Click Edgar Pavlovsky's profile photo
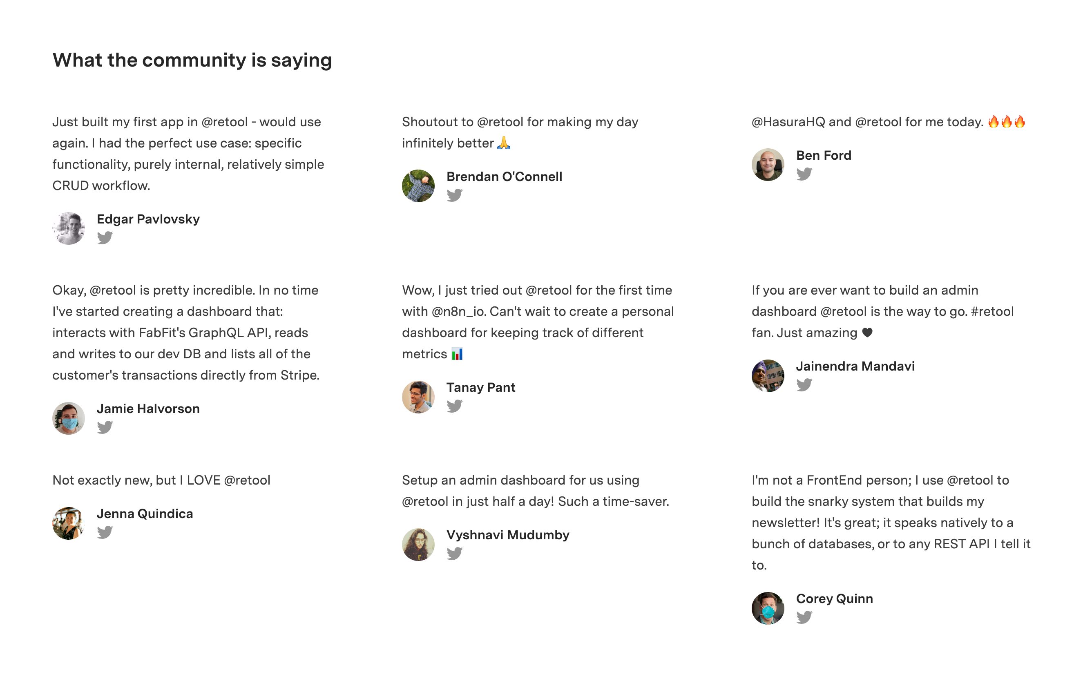Screen dimensions: 1083x677 [69, 228]
